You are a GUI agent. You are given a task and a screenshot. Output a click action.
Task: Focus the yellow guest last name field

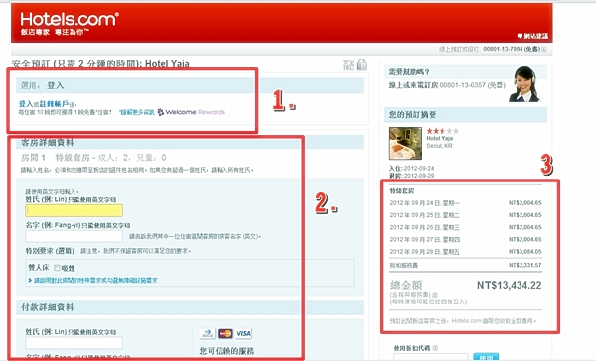tap(74, 210)
